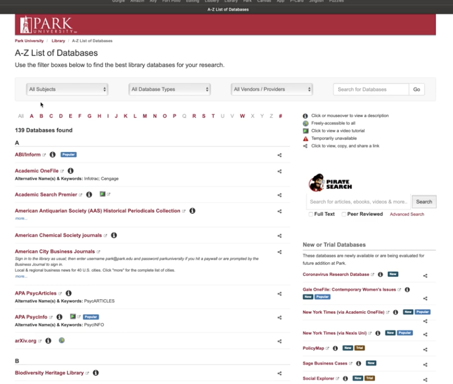The image size is (453, 384).
Task: Open the APA PsycInfo video tutorial icon
Action: click(x=73, y=317)
